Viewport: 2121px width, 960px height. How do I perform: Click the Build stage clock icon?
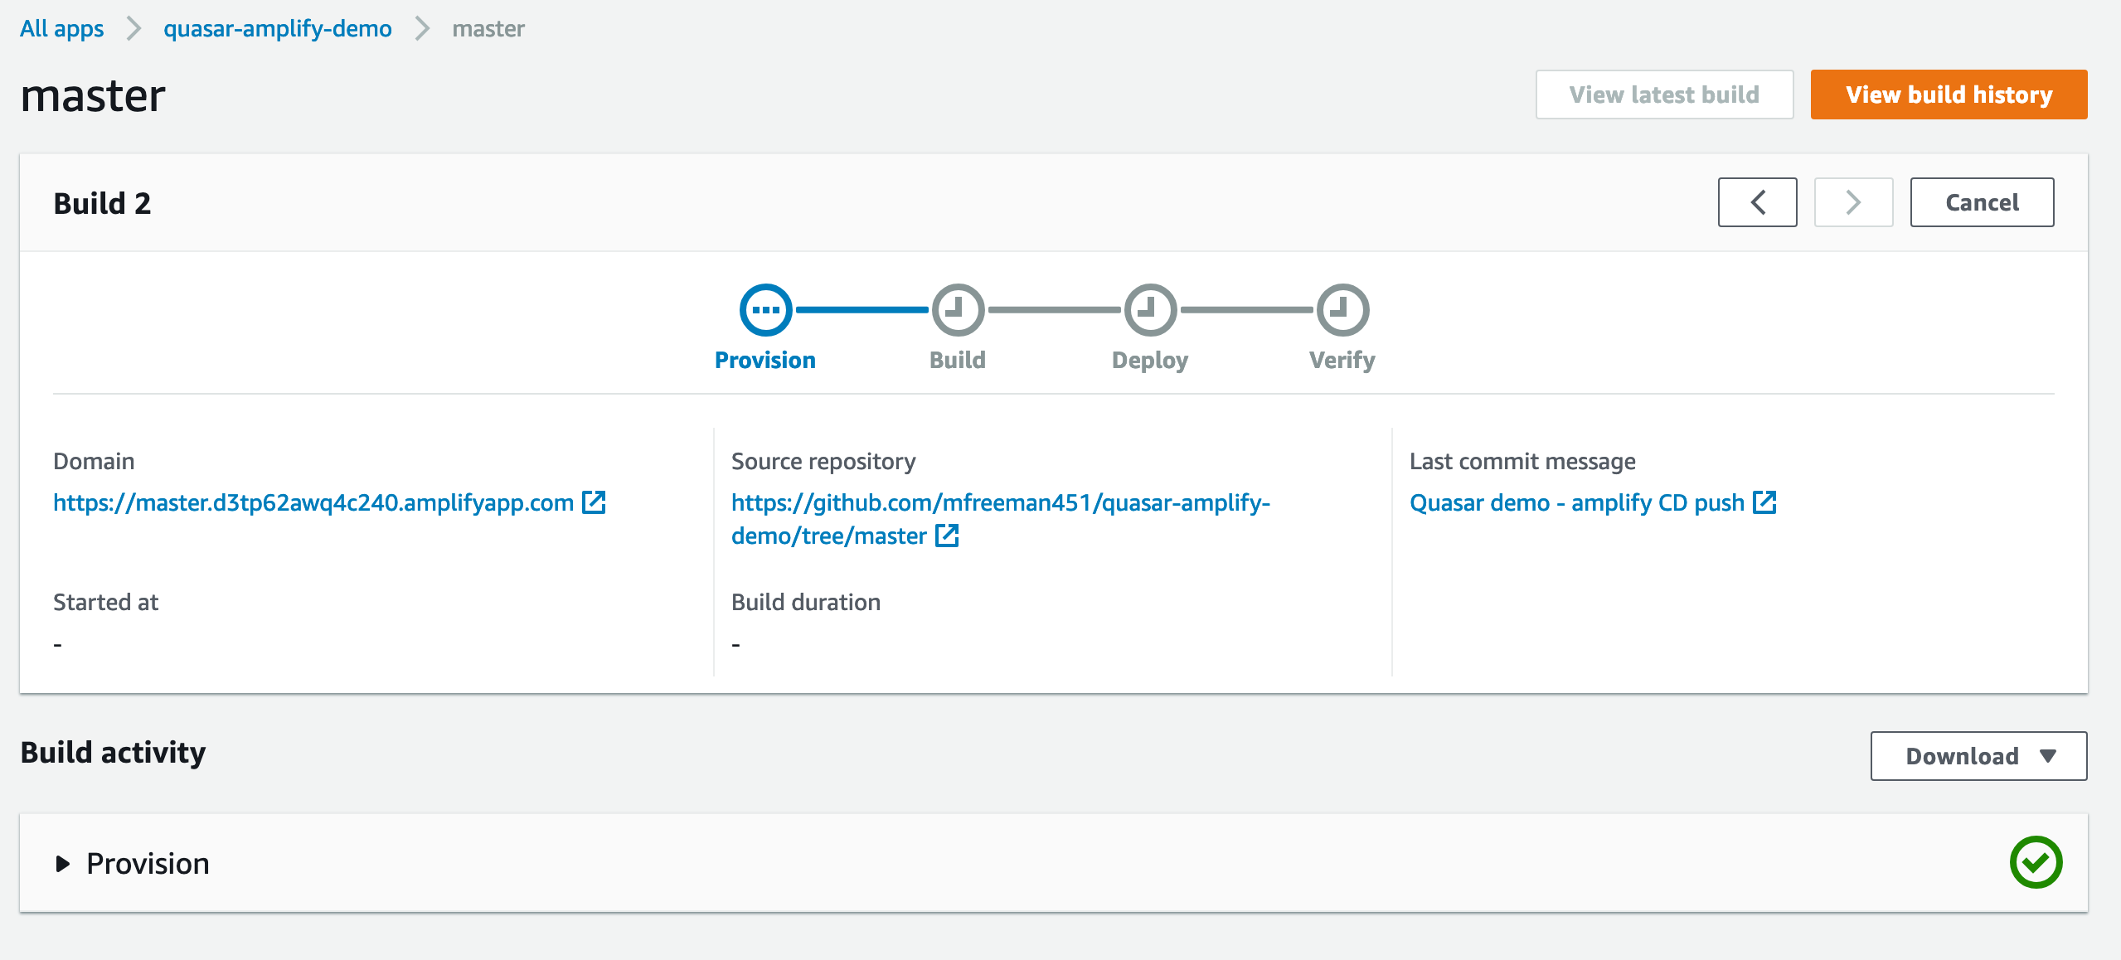tap(958, 308)
